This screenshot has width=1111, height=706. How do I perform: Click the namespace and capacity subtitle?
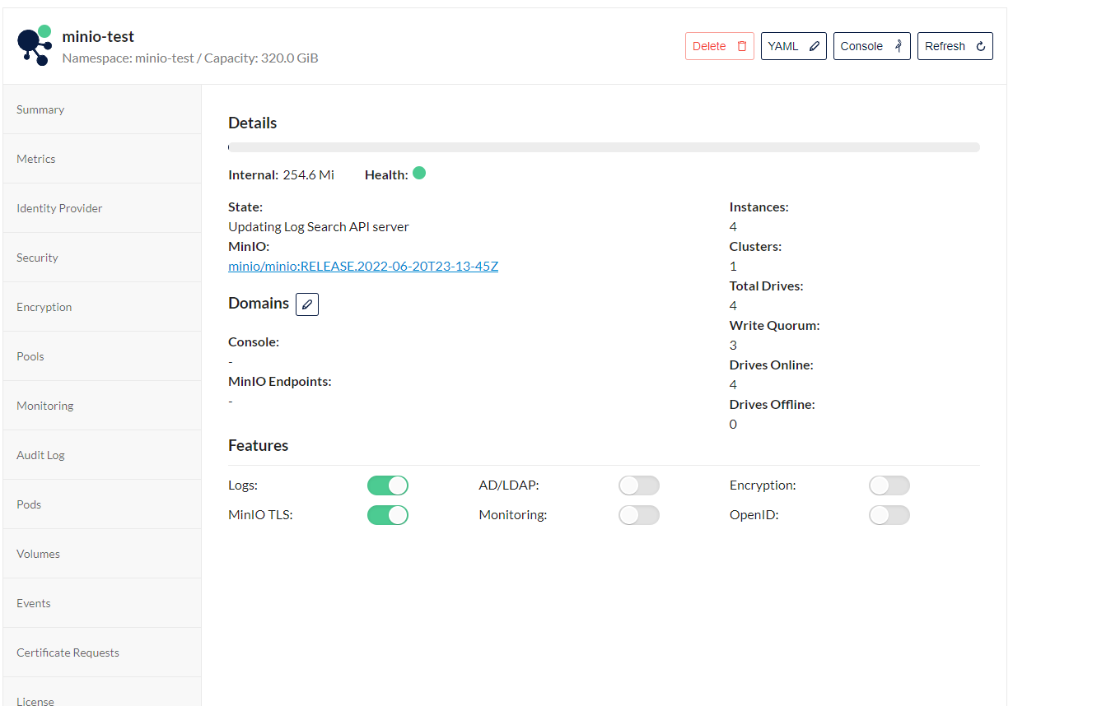pyautogui.click(x=190, y=58)
